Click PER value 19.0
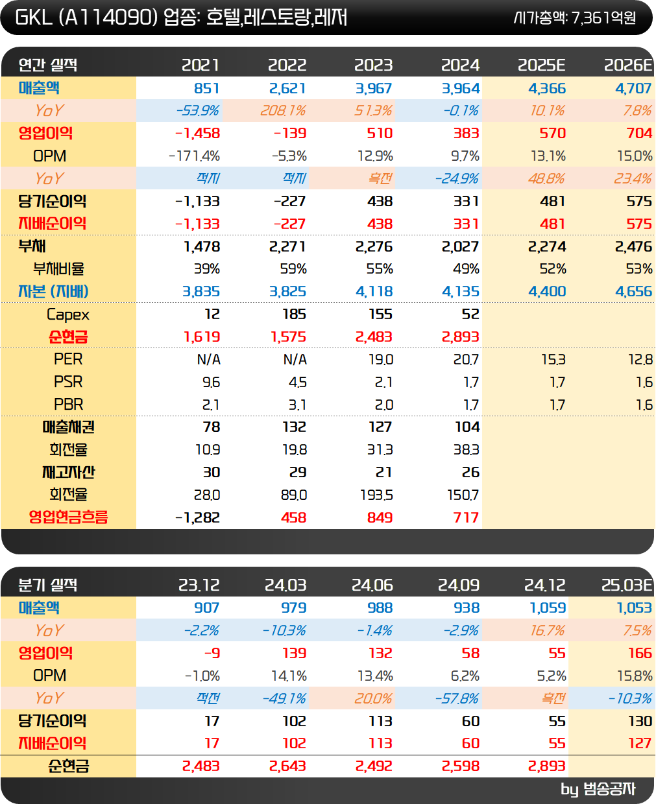 pos(380,360)
